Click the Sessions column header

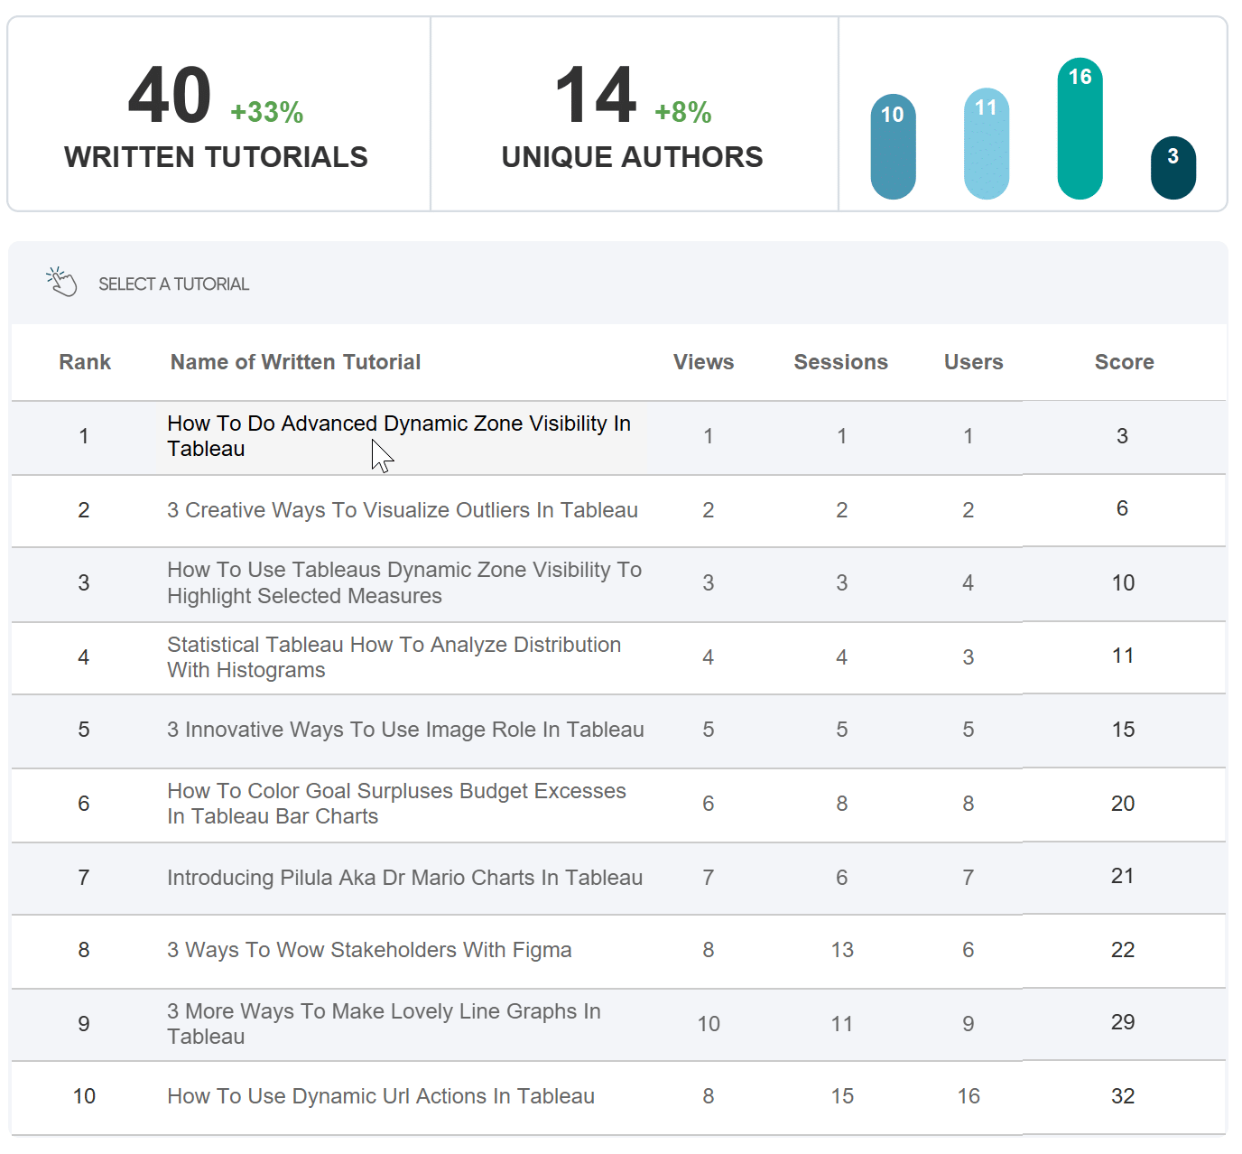click(841, 362)
